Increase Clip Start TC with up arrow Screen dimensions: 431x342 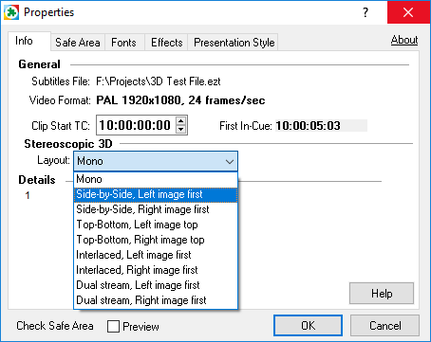click(180, 121)
